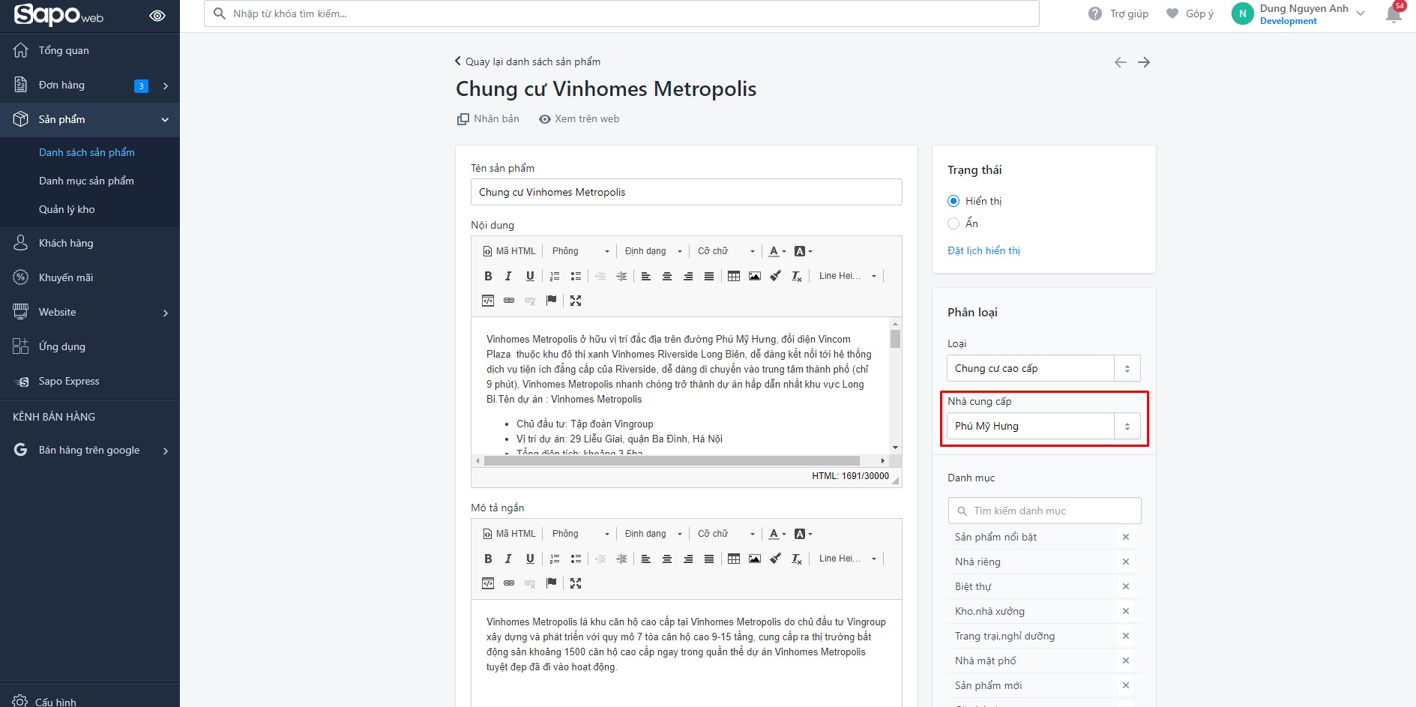Open the Phông dropdown in Nội dung editor
Viewport: 1416px width, 707px height.
point(580,251)
